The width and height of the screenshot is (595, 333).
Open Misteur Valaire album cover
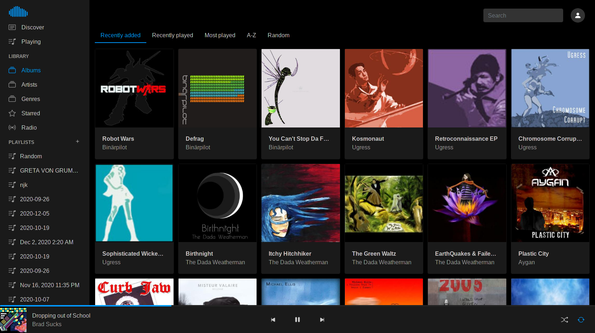[218, 292]
